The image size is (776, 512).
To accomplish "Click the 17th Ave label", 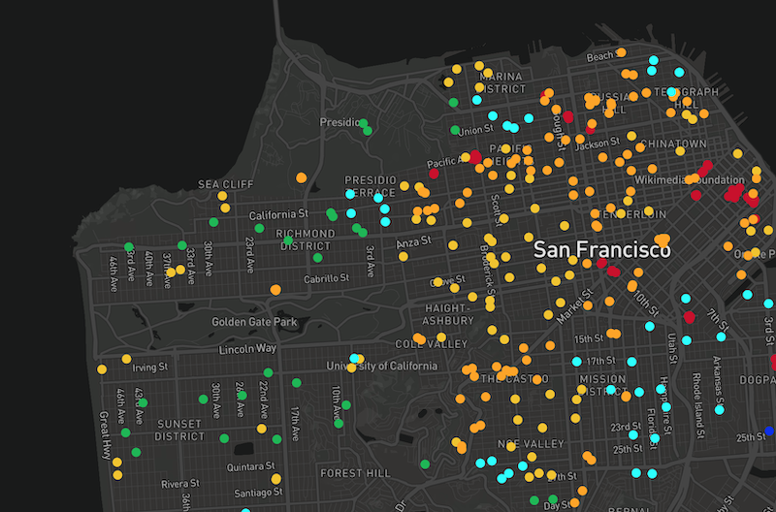I will coord(295,424).
